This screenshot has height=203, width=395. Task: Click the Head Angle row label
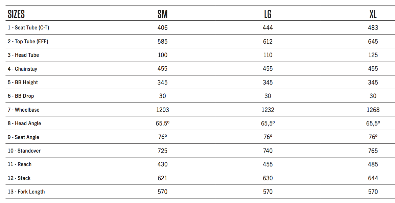[24, 123]
